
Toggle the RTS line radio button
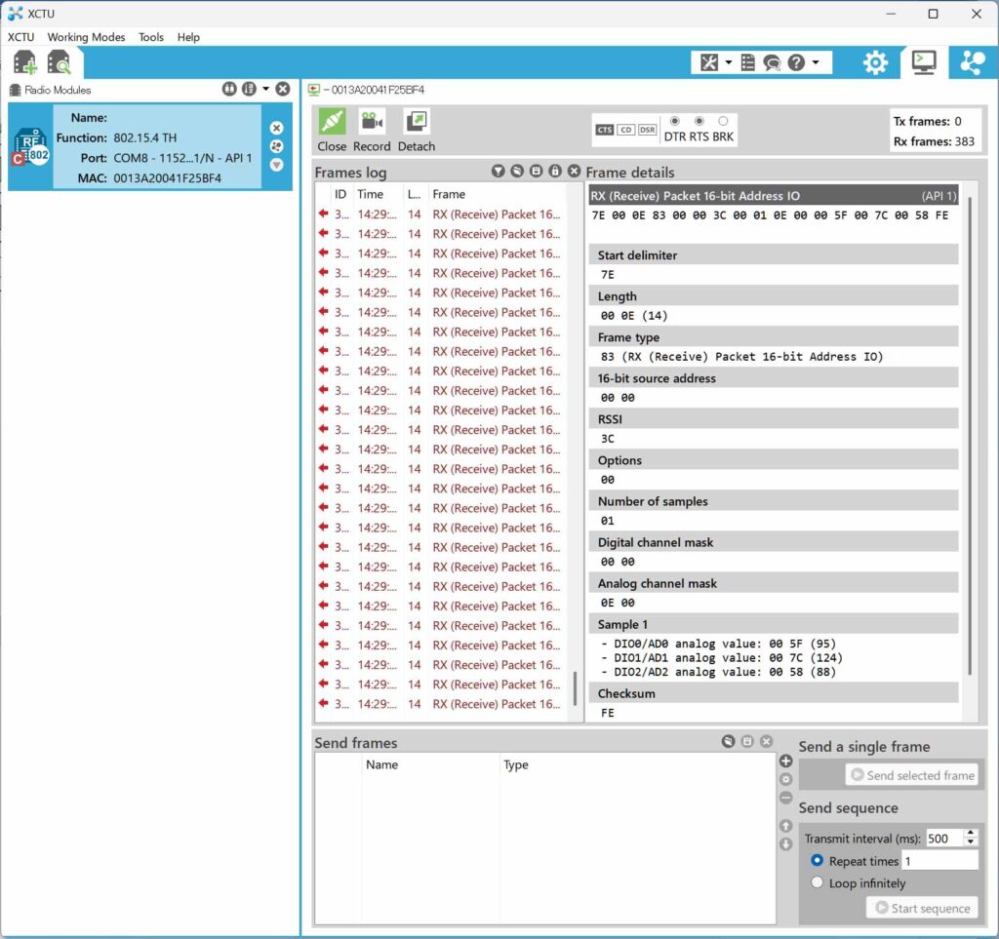(x=699, y=121)
